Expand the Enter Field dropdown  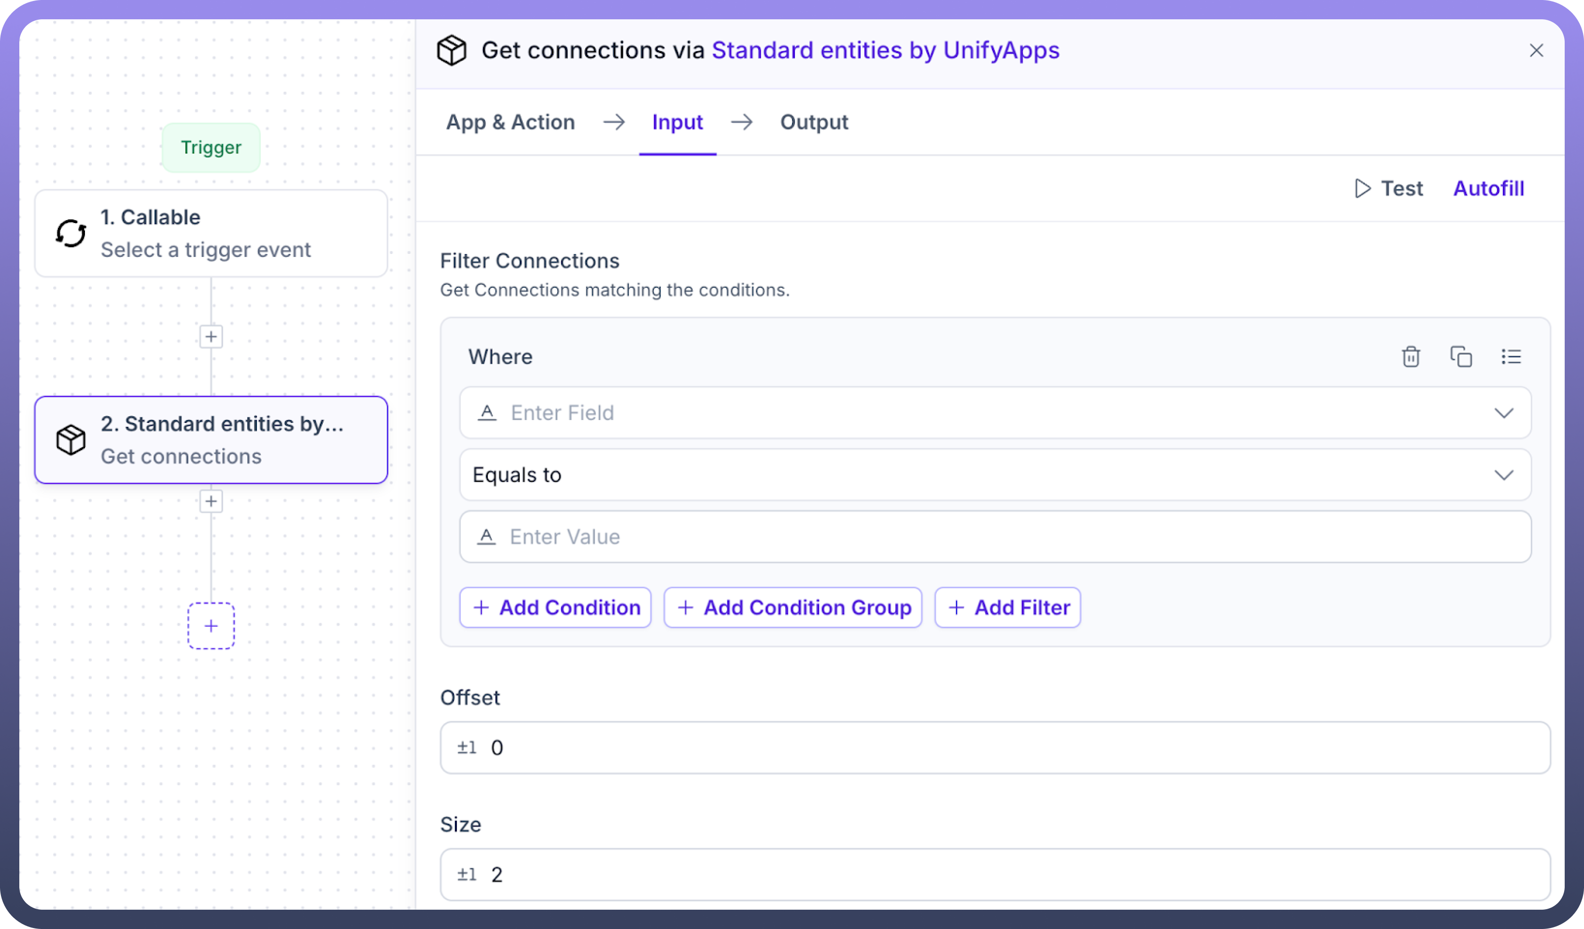[x=1503, y=413]
